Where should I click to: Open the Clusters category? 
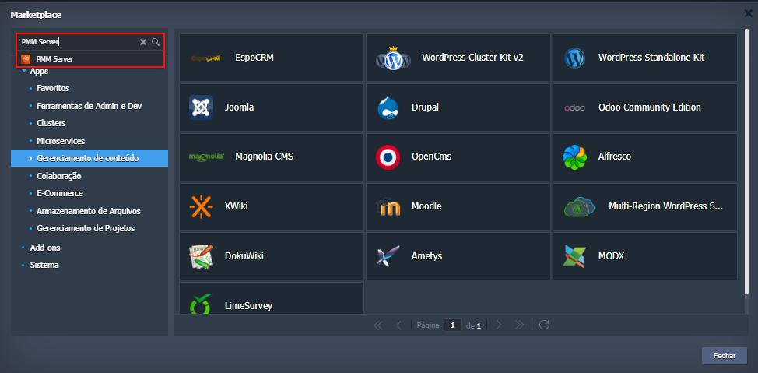point(51,123)
